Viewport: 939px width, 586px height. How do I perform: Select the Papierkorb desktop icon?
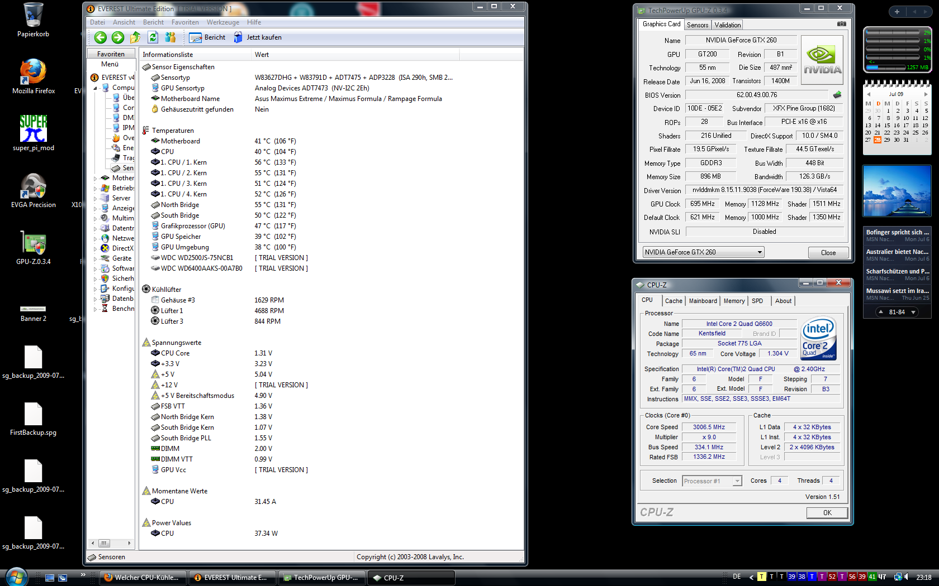[33, 20]
